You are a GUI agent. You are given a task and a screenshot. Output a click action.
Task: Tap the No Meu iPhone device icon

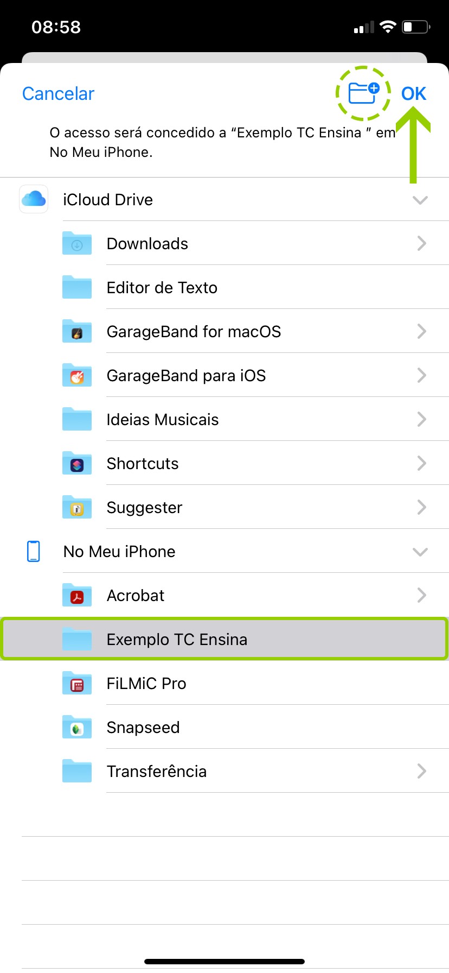[x=34, y=551]
